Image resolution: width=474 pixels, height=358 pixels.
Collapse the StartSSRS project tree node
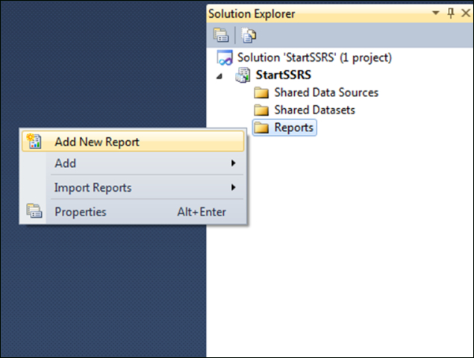coord(219,76)
